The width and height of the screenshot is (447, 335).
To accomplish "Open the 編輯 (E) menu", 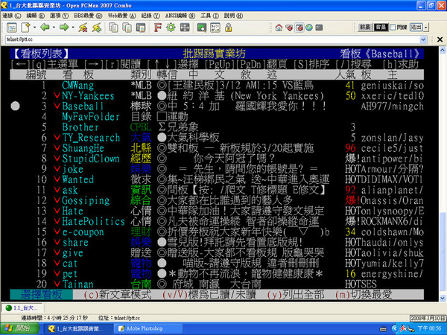I will [x=35, y=16].
